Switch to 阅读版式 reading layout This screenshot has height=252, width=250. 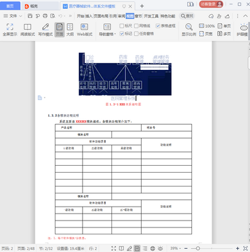point(28,30)
